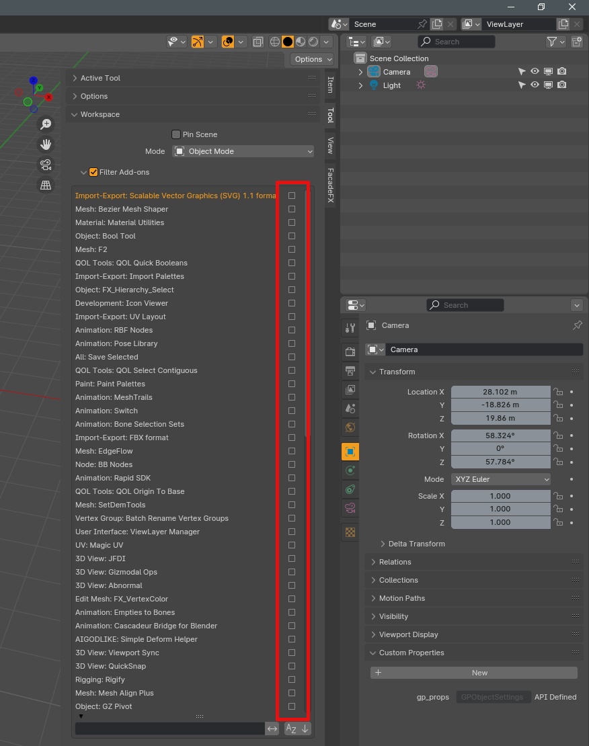This screenshot has height=746, width=589.
Task: Open the Physics properties tab
Action: pos(350,470)
